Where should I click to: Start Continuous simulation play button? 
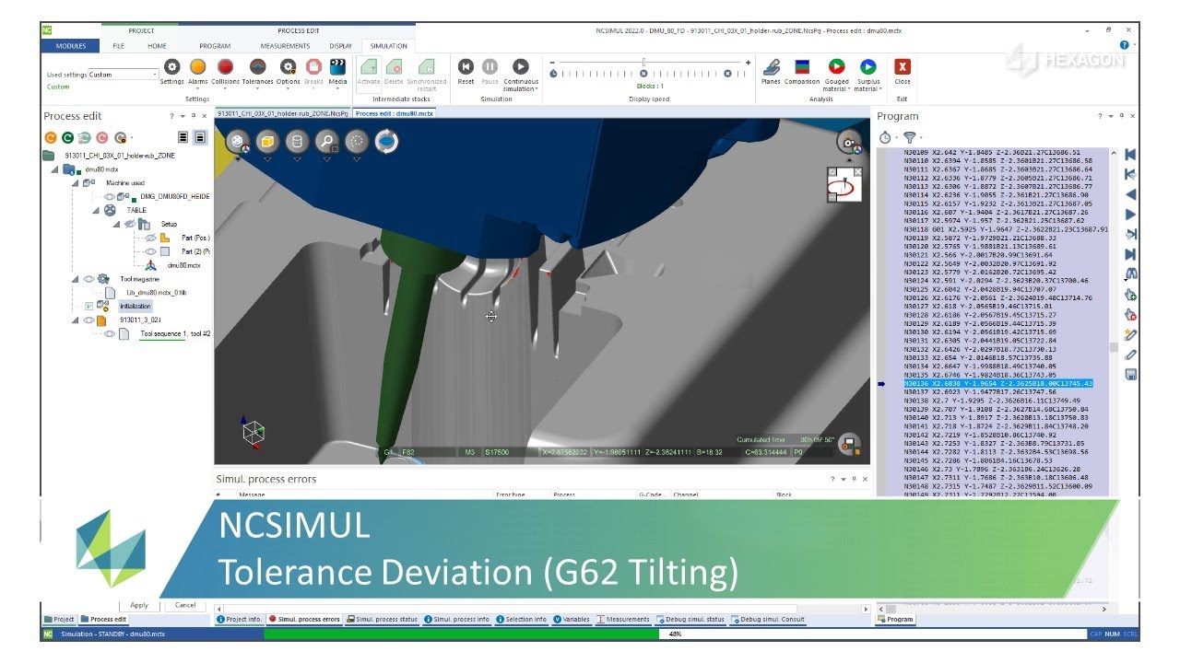[521, 66]
